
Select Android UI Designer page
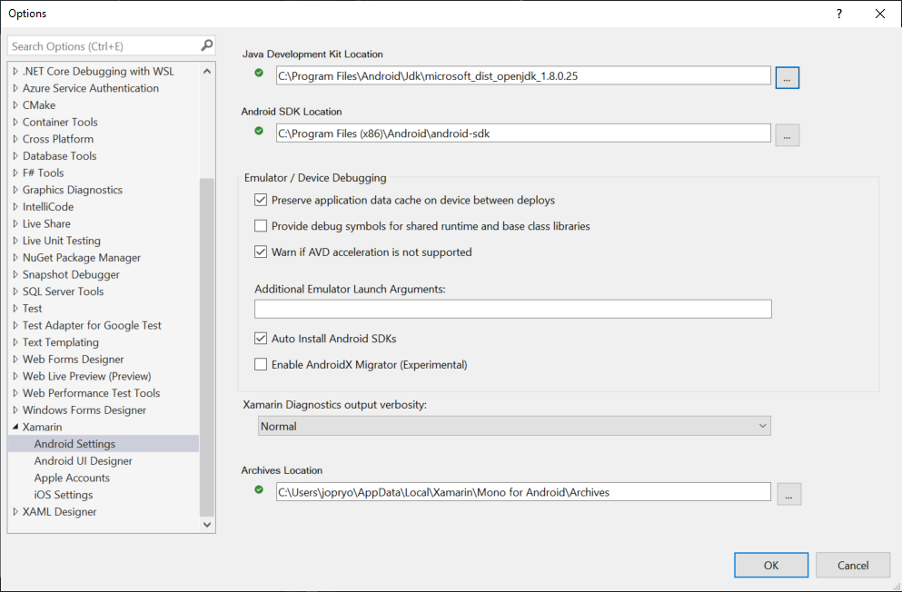coord(83,461)
